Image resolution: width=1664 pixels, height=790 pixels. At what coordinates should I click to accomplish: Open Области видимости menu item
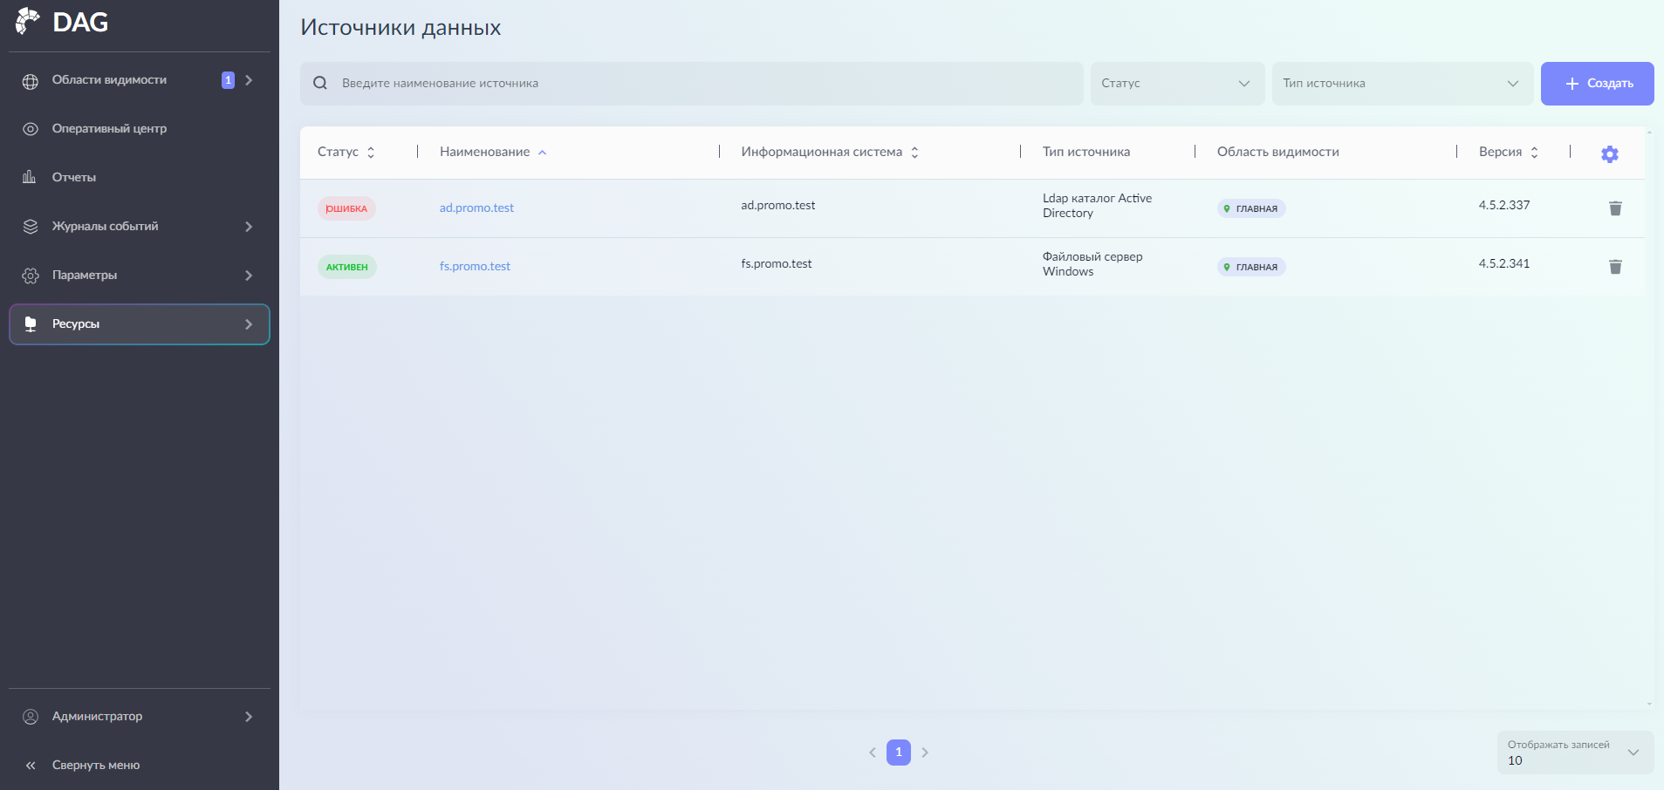pos(140,80)
